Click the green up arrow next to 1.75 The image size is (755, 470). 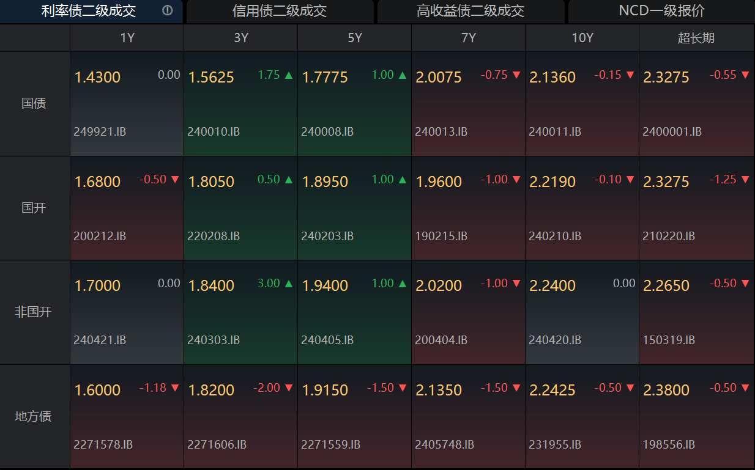coord(289,75)
